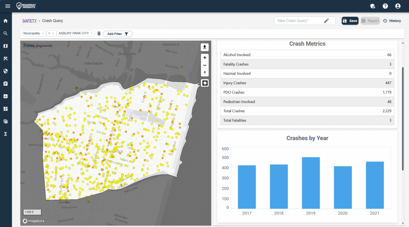Download the map using the download icon
409x227 pixels.
pos(205,47)
